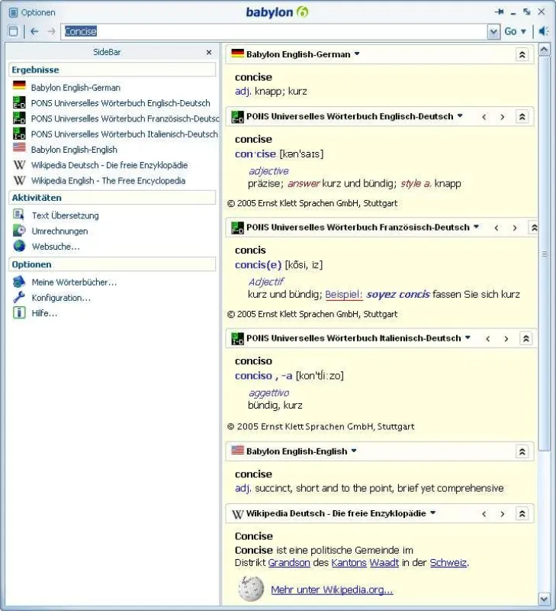The image size is (556, 611).
Task: Click the Umrechnungen clock icon
Action: [x=18, y=231]
